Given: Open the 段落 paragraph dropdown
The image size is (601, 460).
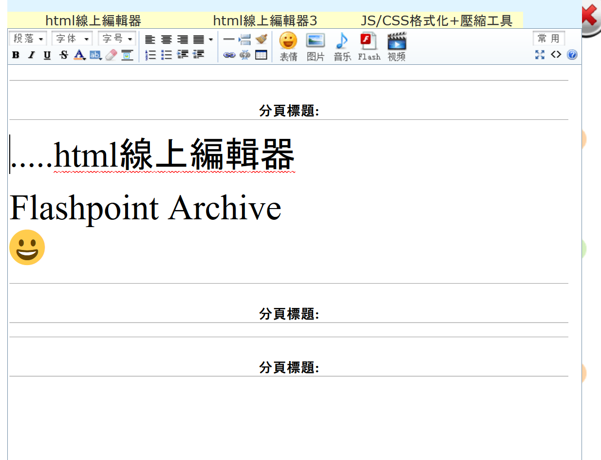Looking at the screenshot, I should [28, 39].
